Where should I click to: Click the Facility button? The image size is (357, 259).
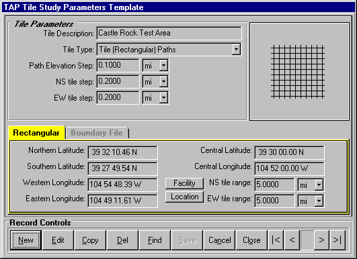(x=184, y=183)
